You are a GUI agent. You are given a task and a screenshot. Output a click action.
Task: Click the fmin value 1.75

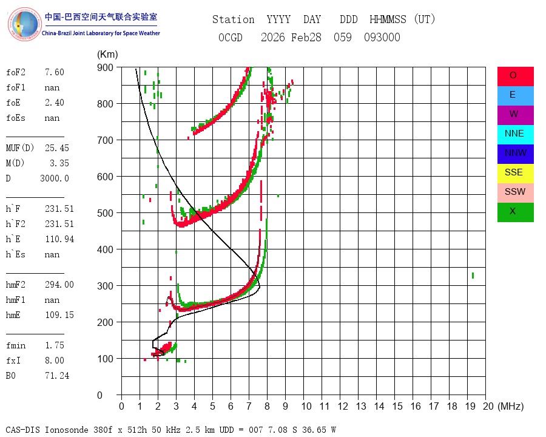click(55, 345)
